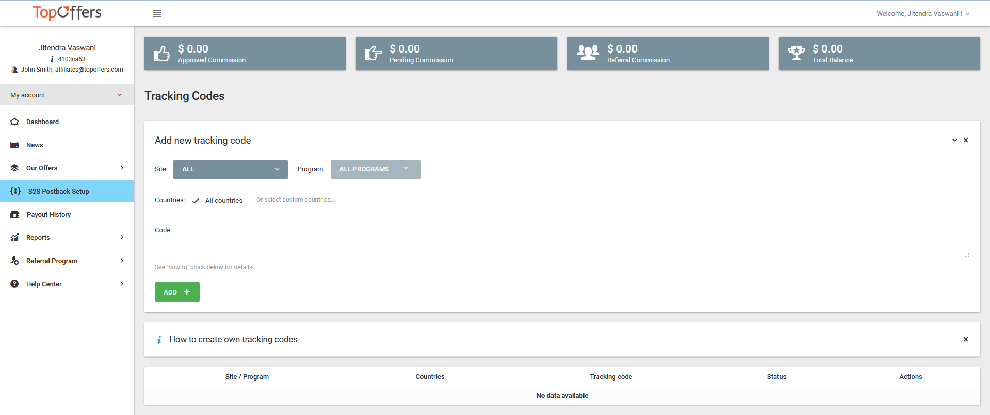The height and width of the screenshot is (415, 990).
Task: Collapse the Add new tracking code panel chevron
Action: pos(955,140)
